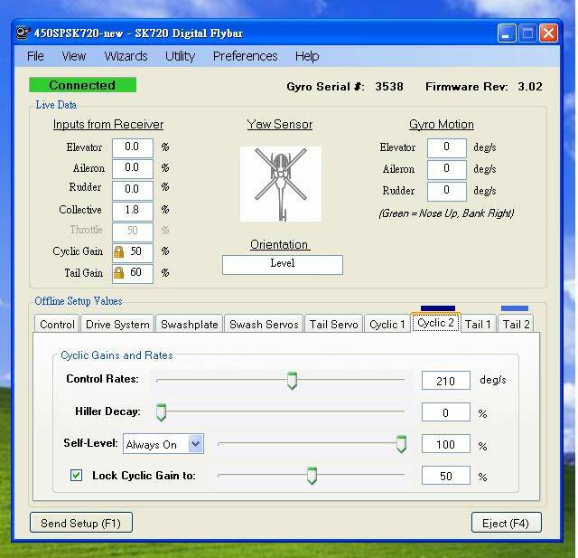Screen dimensions: 578x558
Task: Click the green Connected status indicator
Action: [x=82, y=85]
